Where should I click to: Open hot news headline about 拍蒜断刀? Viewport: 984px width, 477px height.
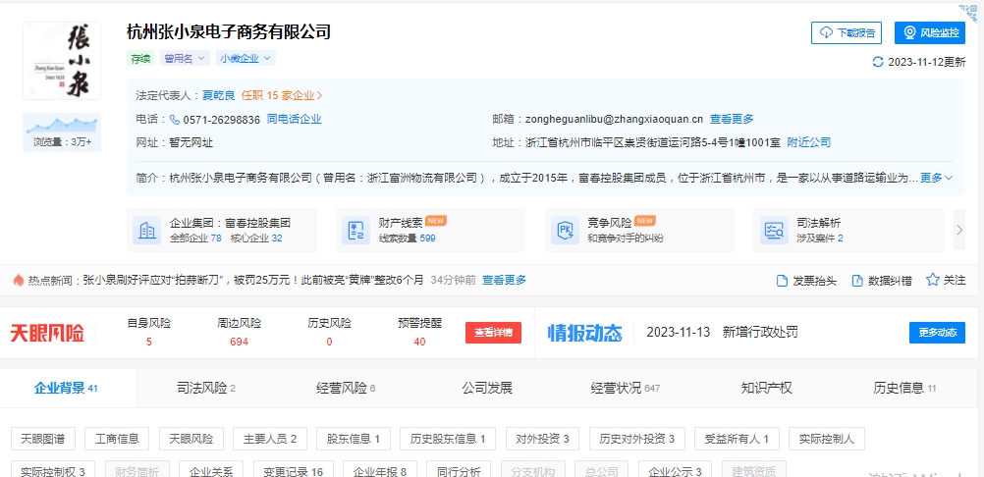253,280
